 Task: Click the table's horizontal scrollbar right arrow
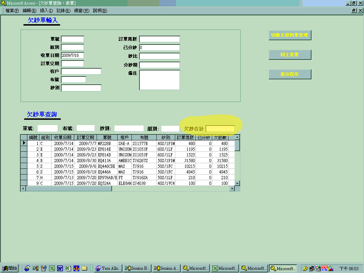232,188
